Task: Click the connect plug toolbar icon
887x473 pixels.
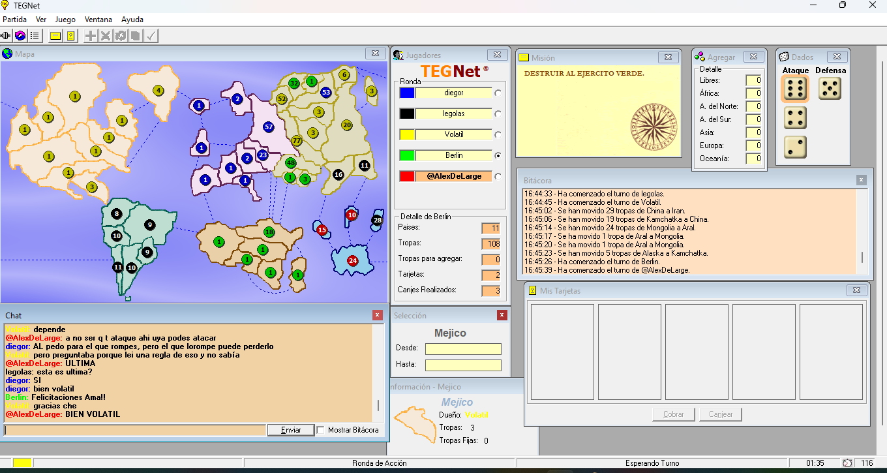Action: 6,36
